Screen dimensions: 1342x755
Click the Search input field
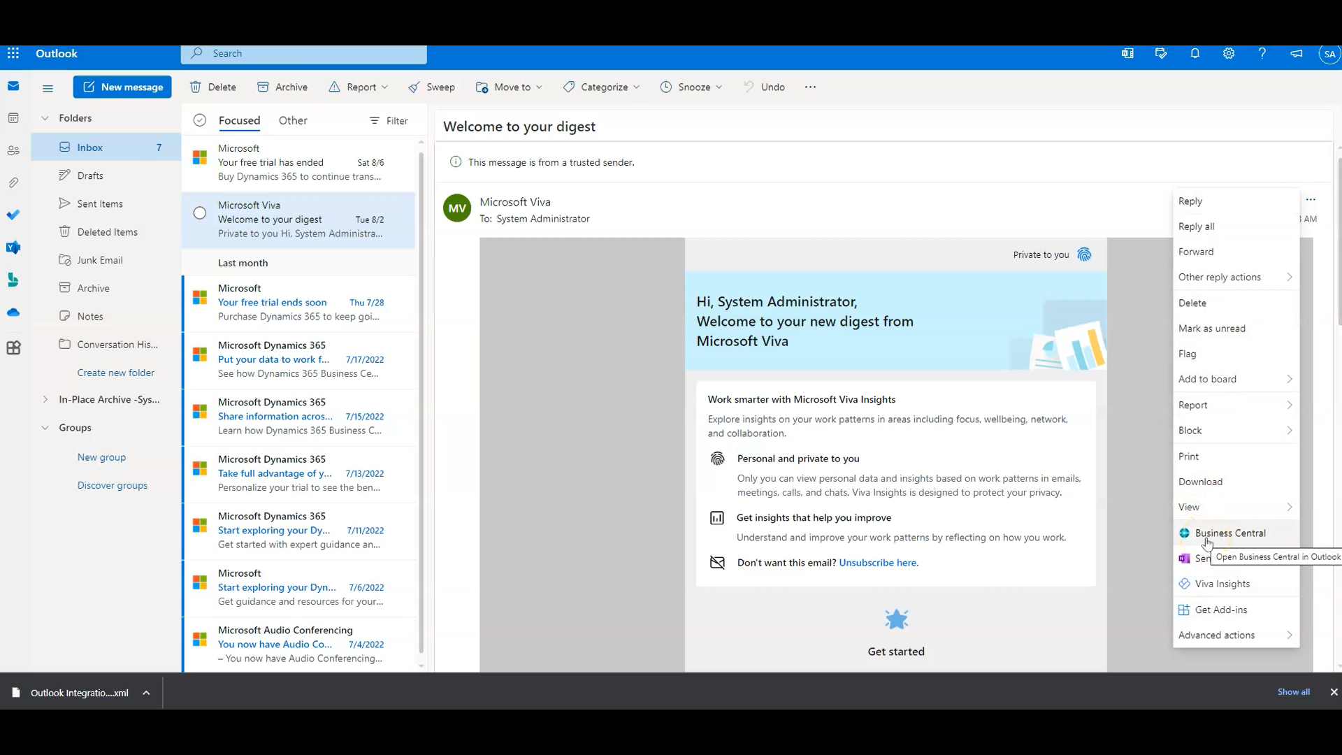[x=306, y=52]
